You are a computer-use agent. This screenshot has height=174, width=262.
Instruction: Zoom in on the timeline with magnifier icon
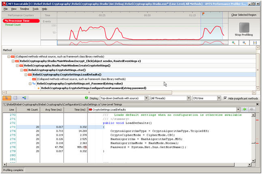(x=233, y=43)
